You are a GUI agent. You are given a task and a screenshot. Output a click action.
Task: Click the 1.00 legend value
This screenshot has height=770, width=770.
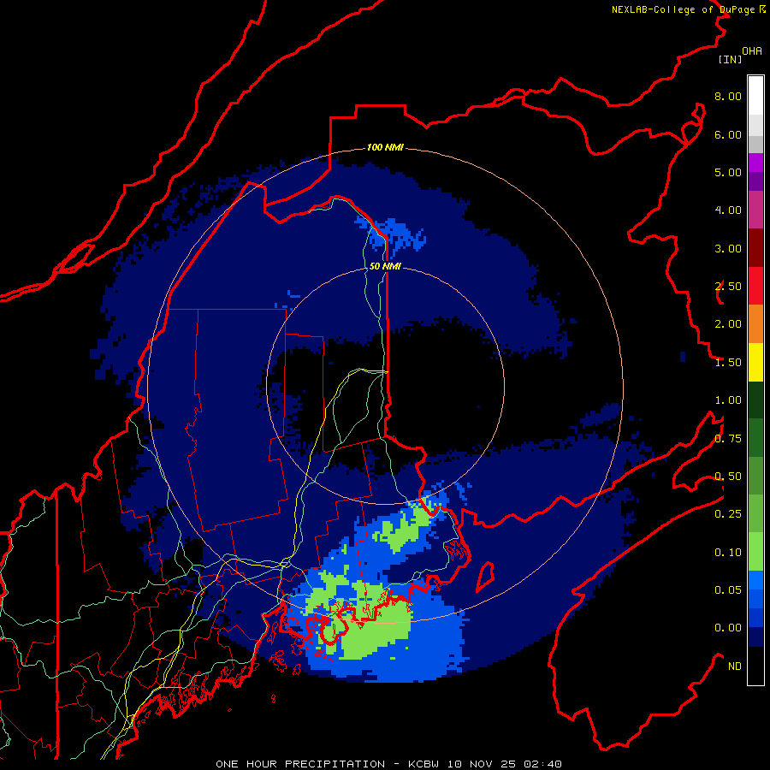[728, 400]
